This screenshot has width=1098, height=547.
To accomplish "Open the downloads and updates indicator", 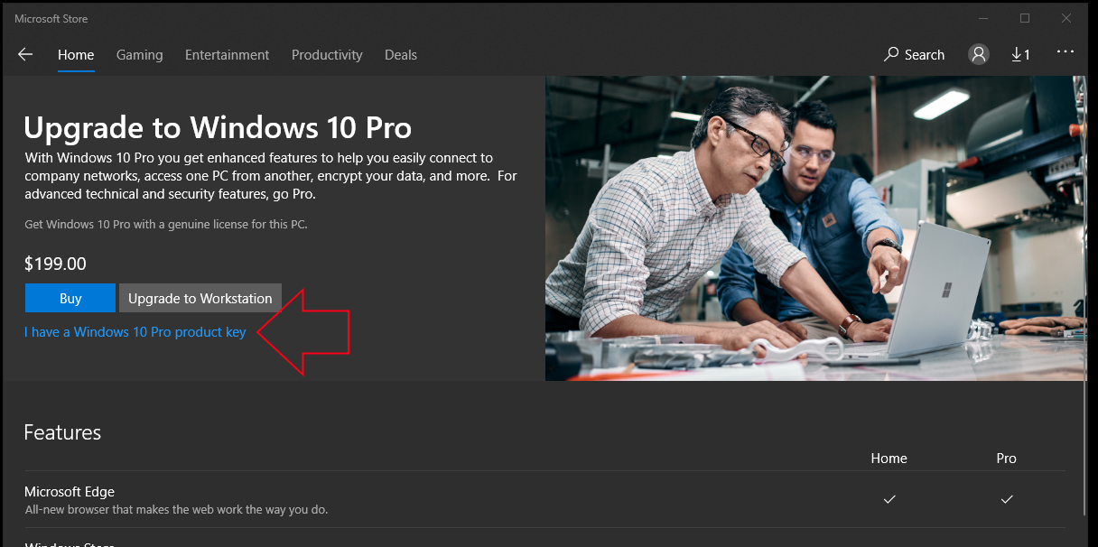I will (1020, 54).
